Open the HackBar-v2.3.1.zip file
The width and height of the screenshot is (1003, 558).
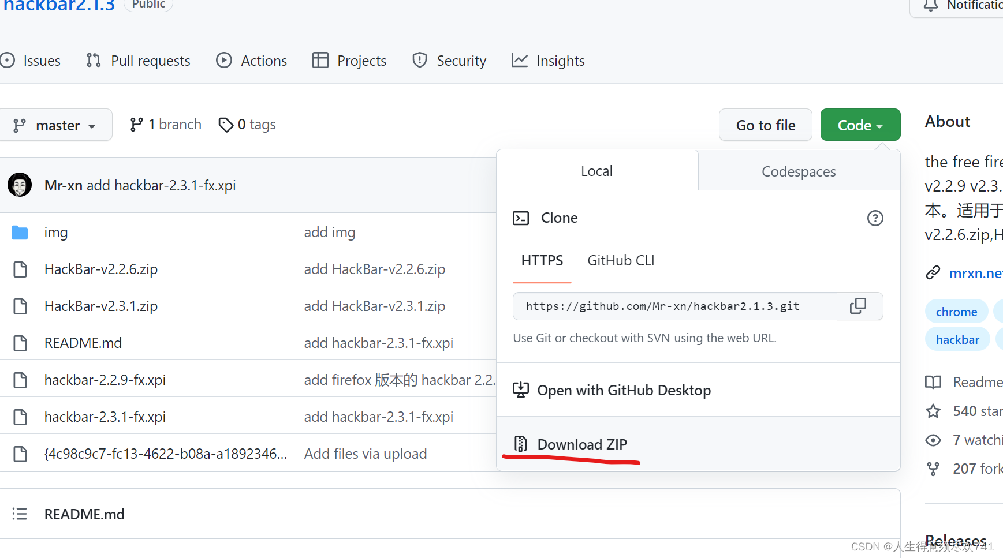(x=100, y=306)
